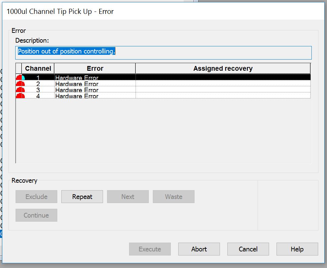327x268 pixels.
Task: Click channel 3 Assigned recovery cell
Action: coord(223,90)
